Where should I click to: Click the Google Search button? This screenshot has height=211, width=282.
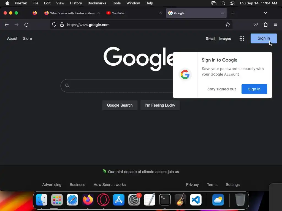[120, 105]
